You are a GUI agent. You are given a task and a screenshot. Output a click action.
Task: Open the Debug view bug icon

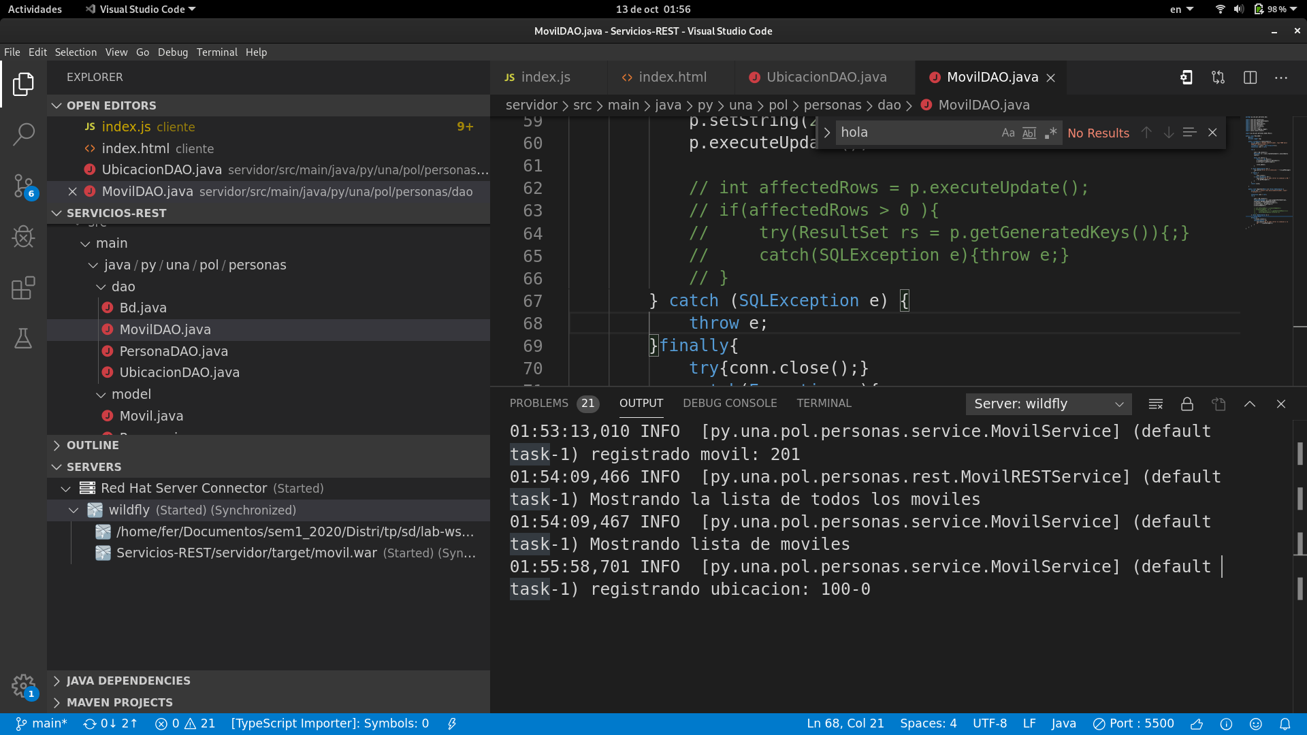23,237
